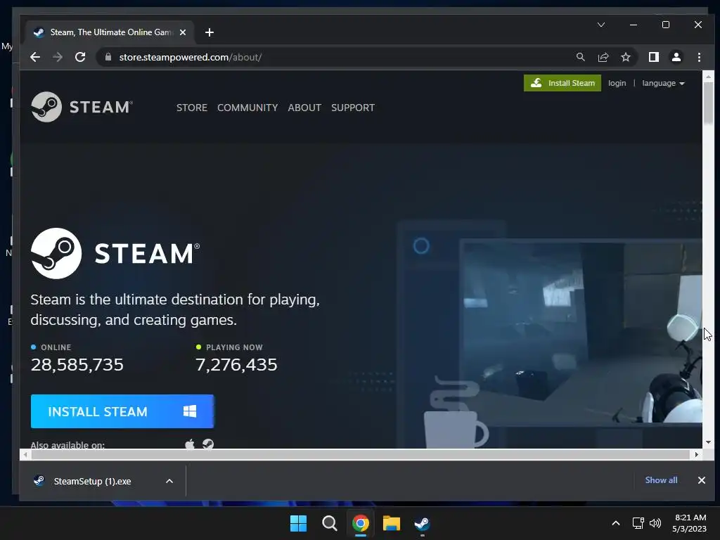
Task: Expand the language dropdown
Action: tap(663, 83)
